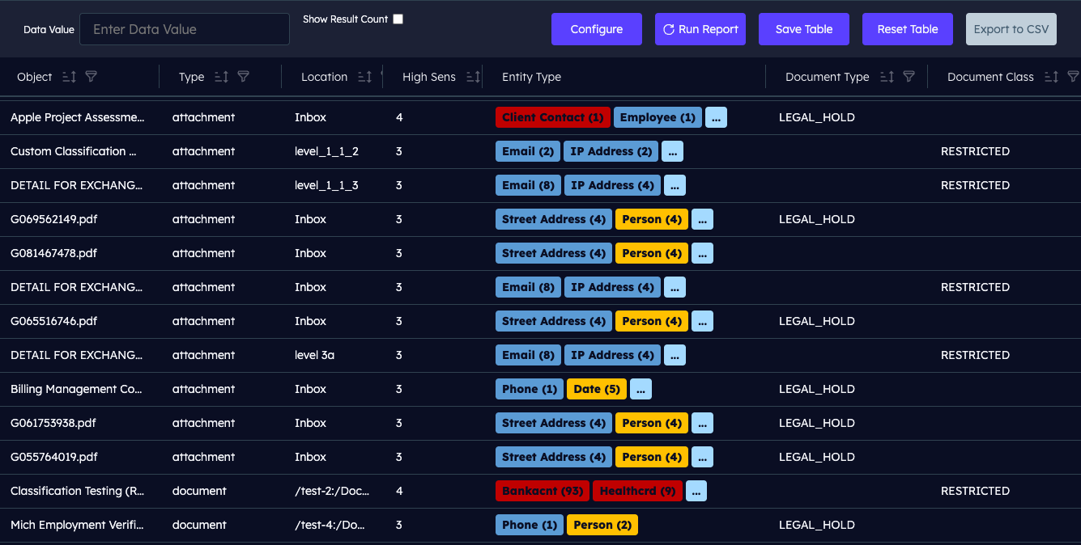The width and height of the screenshot is (1081, 545).
Task: Expand more entities in level 3a row
Action: [675, 355]
